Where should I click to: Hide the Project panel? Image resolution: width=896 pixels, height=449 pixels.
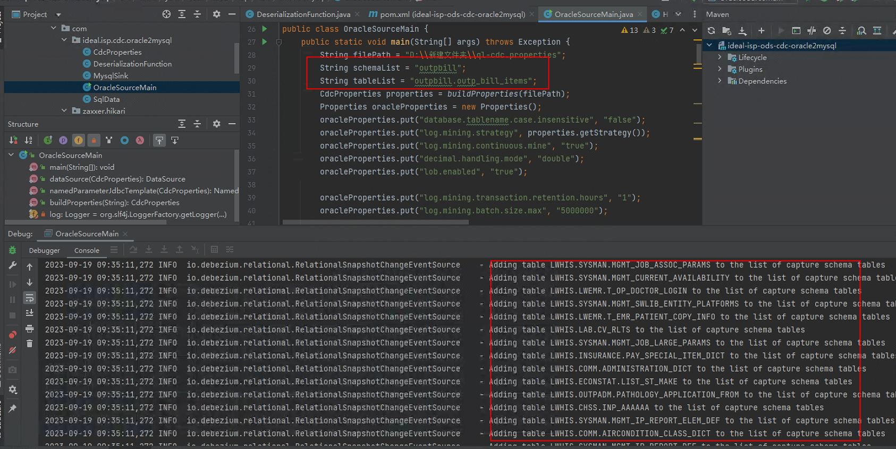pyautogui.click(x=232, y=14)
